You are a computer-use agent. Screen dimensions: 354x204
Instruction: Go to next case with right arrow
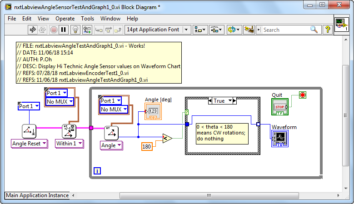(x=234, y=101)
